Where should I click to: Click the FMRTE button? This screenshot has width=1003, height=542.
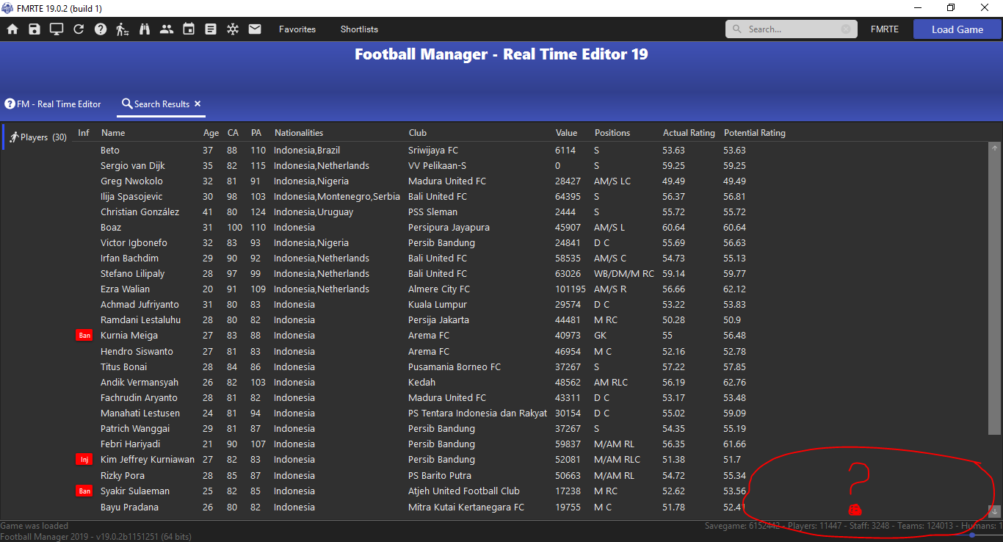pos(885,29)
